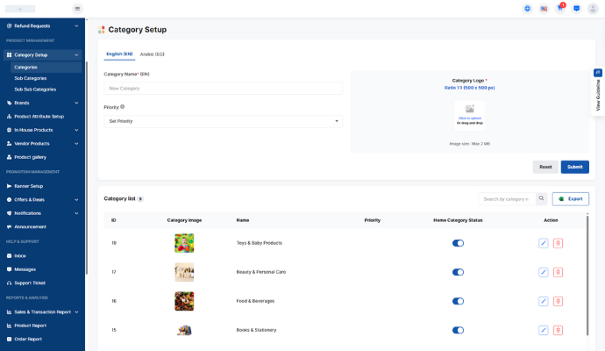Screen dimensions: 605x351
Task: Open the messages chat icon in header
Action: (576, 8)
